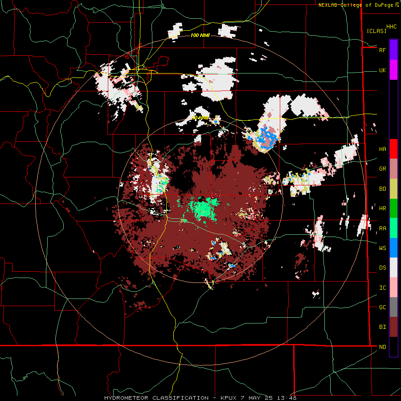This screenshot has width=401, height=401.
Task: Click the Hydrometeor Classification KPUX title text
Action: (x=200, y=398)
